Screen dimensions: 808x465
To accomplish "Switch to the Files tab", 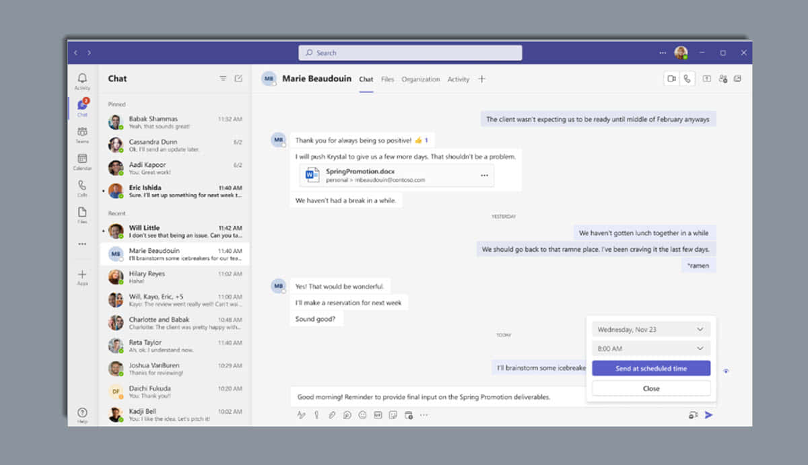I will (387, 79).
